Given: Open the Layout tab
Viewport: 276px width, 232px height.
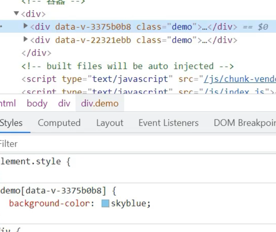Looking at the screenshot, I should pos(110,123).
